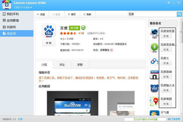The width and height of the screenshot is (183, 122).
Task: Click the star rating display
Action: [x=68, y=33]
